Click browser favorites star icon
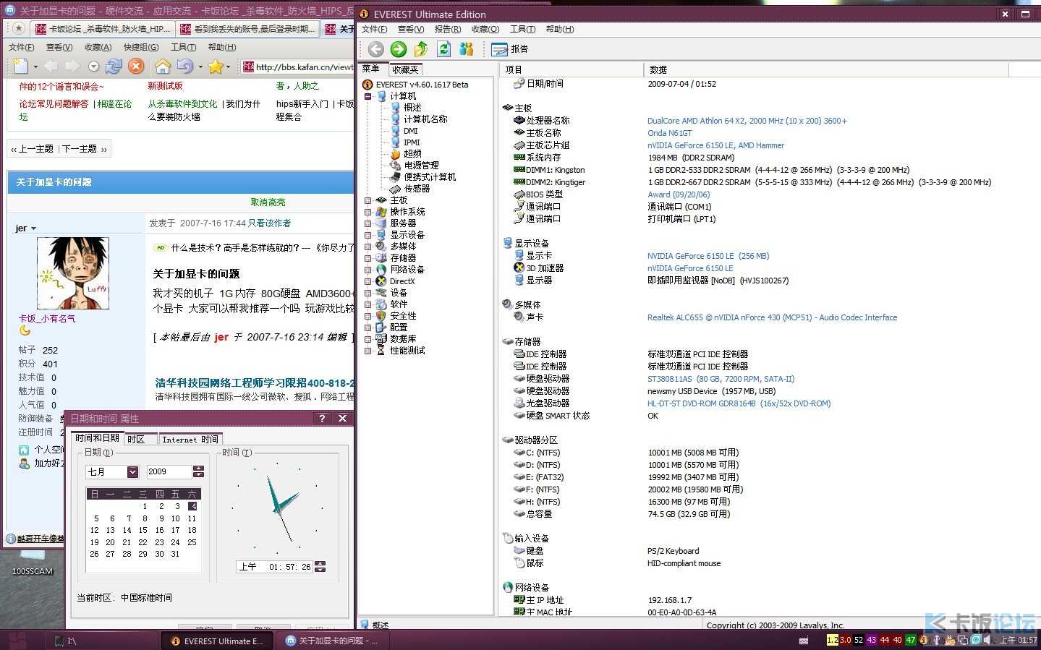Image resolution: width=1041 pixels, height=650 pixels. (x=215, y=67)
